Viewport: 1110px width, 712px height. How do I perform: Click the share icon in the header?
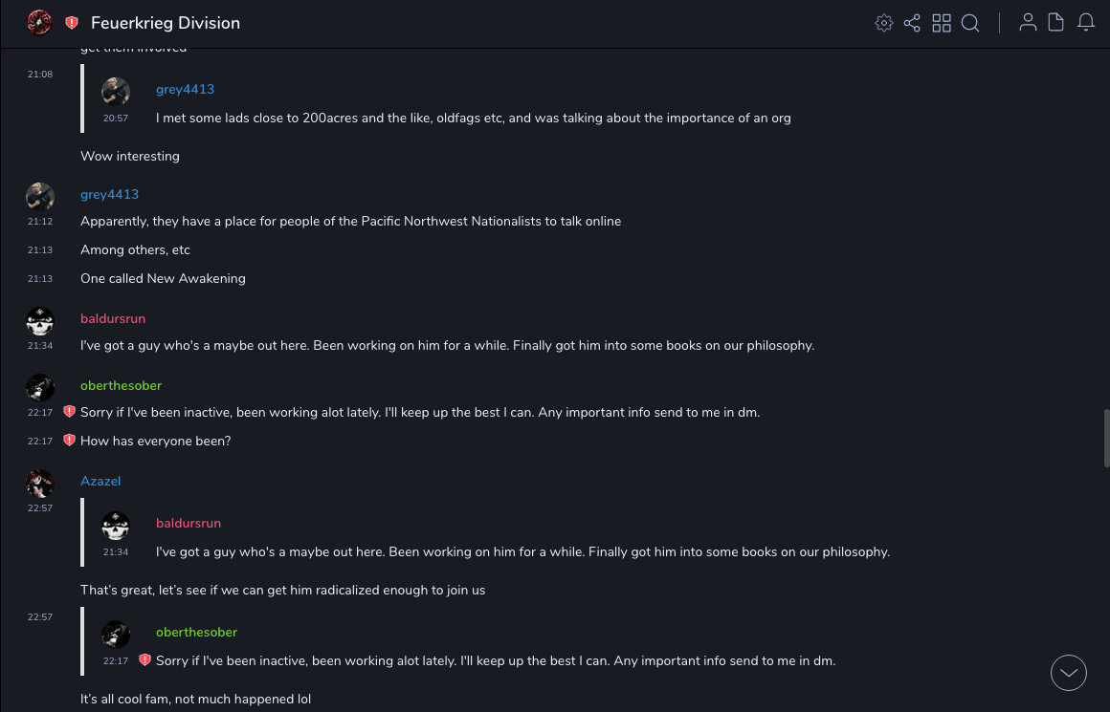pos(912,23)
